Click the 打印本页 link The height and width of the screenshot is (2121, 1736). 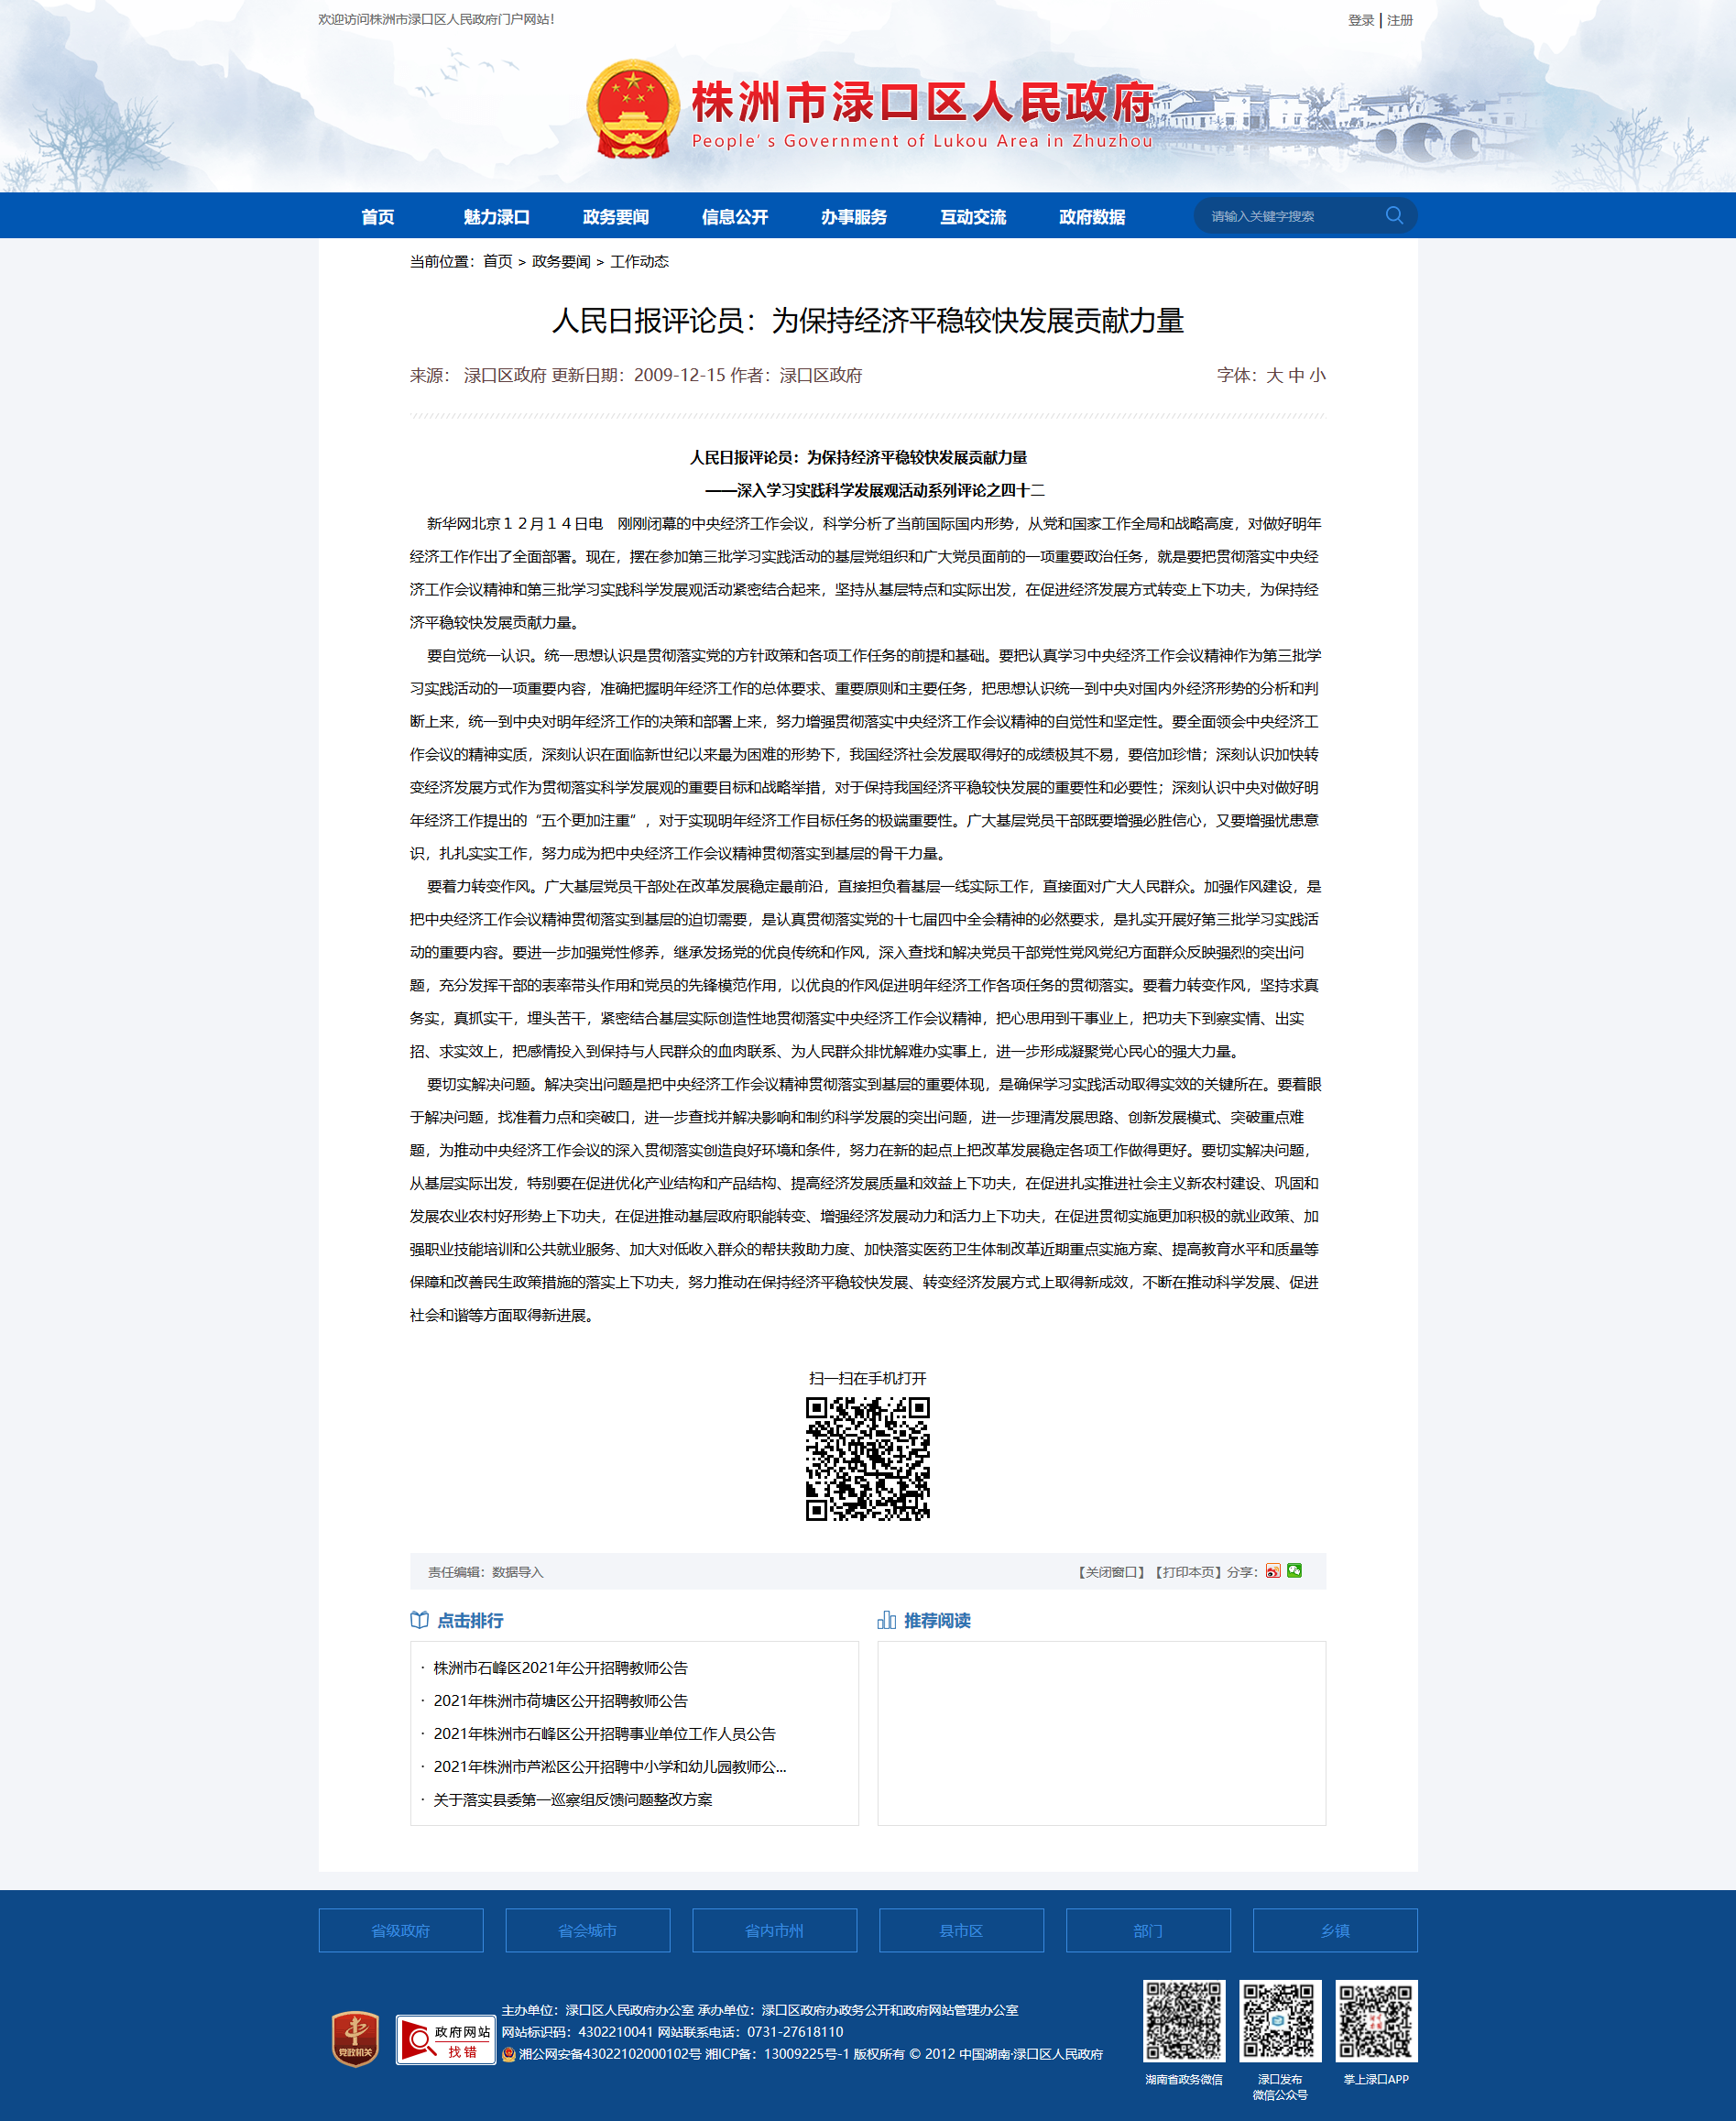click(x=1187, y=1572)
